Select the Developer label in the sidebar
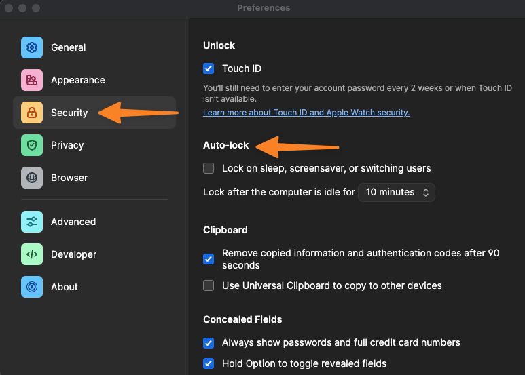 (73, 254)
